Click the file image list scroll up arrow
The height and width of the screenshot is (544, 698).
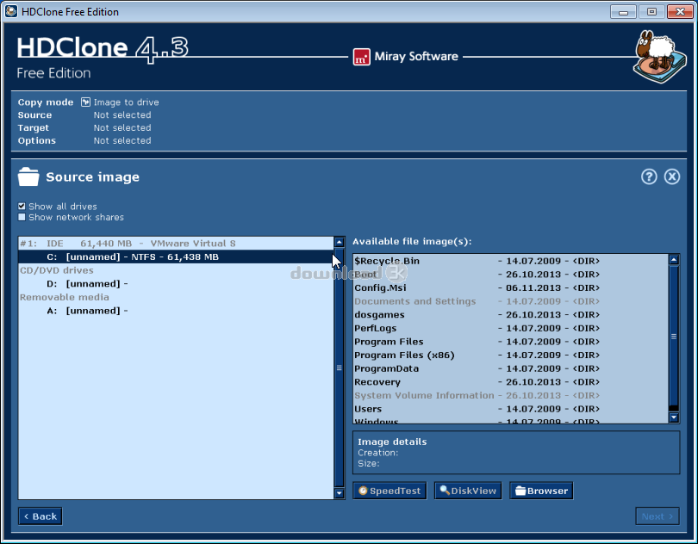674,260
